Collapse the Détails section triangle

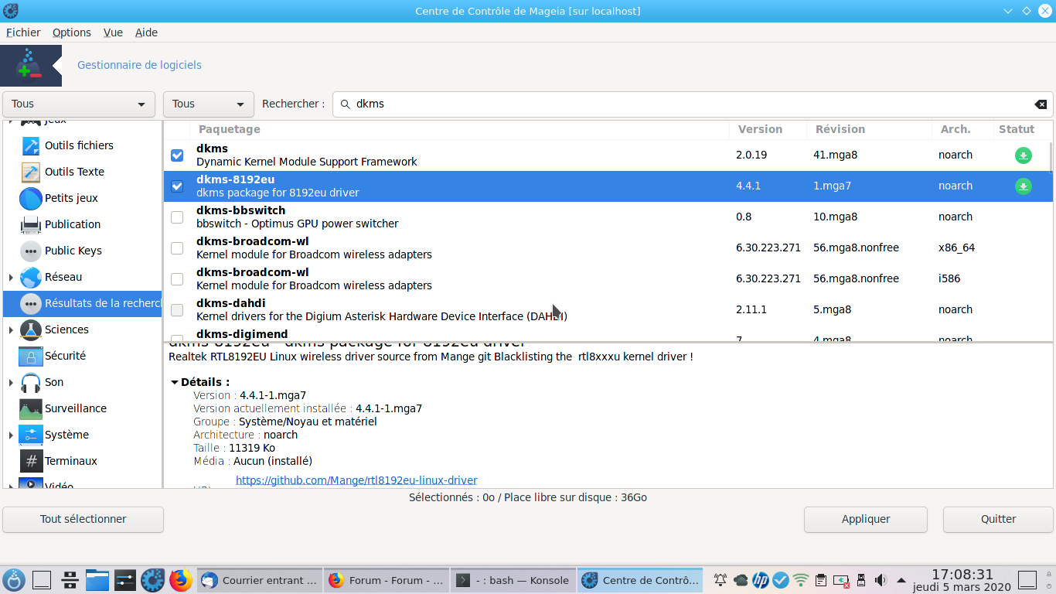coord(175,382)
